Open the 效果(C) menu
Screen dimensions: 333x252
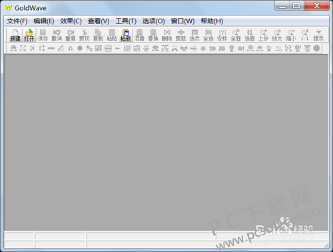[x=71, y=21]
